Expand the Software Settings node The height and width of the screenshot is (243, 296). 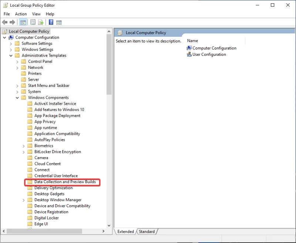pyautogui.click(x=11, y=44)
